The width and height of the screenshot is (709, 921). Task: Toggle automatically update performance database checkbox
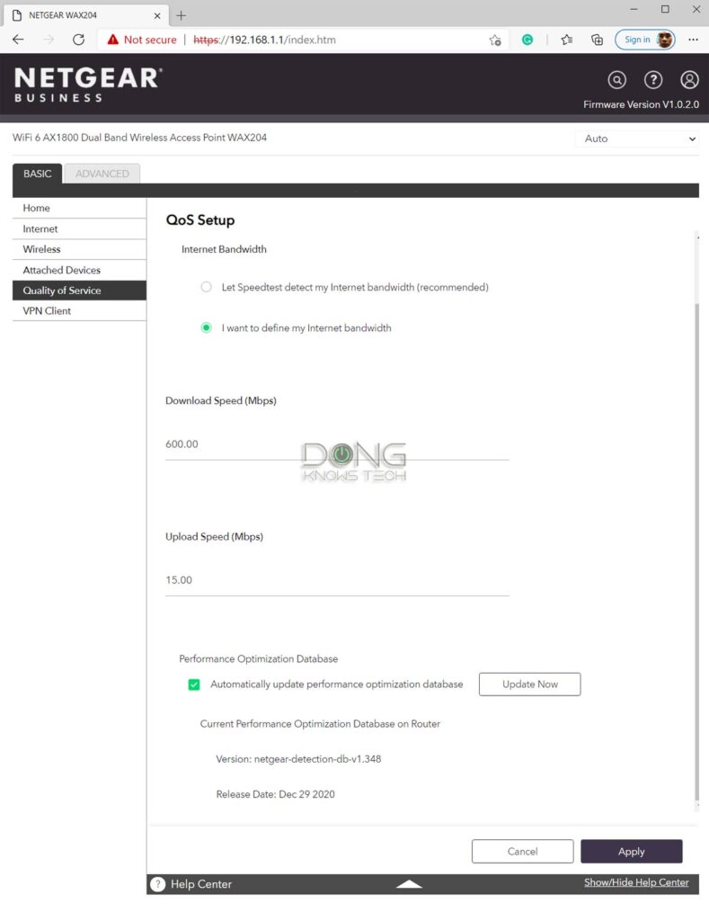pyautogui.click(x=194, y=684)
